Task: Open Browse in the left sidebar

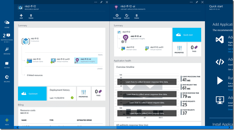Action: [x=7, y=51]
